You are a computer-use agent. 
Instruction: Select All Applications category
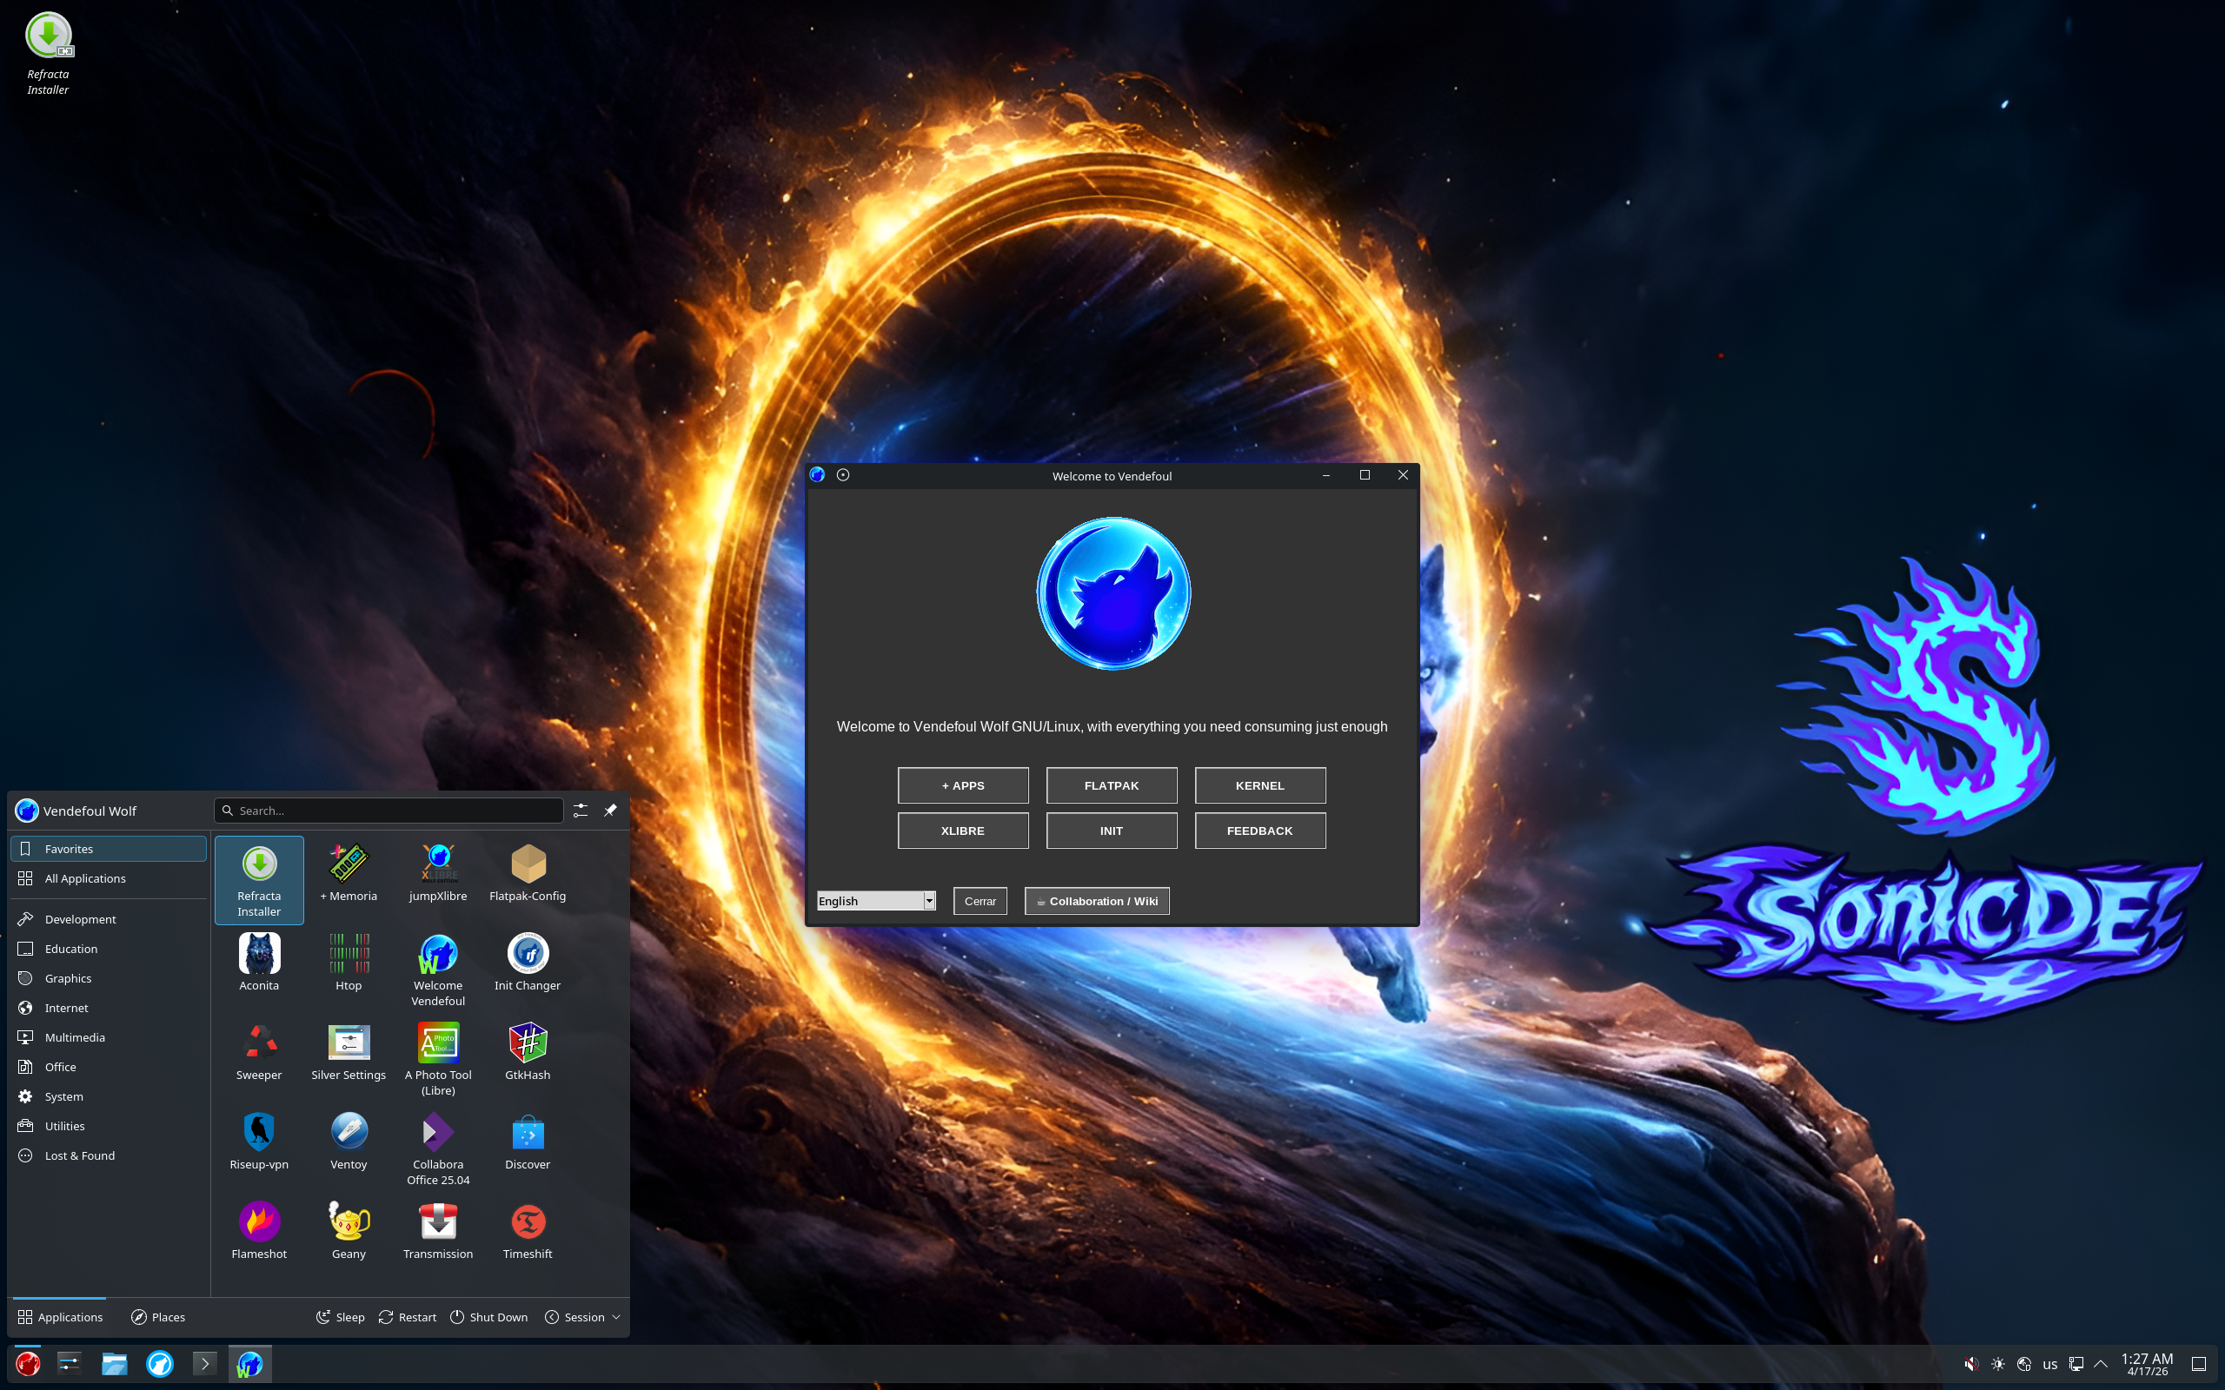tap(109, 878)
